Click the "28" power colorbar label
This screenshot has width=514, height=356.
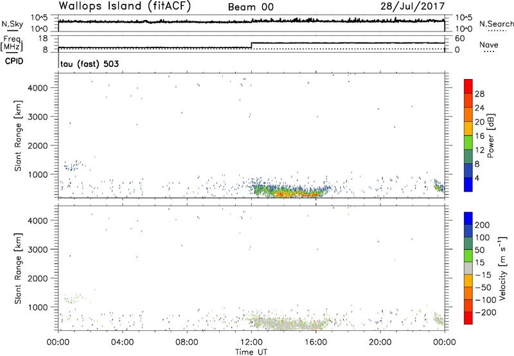(479, 94)
